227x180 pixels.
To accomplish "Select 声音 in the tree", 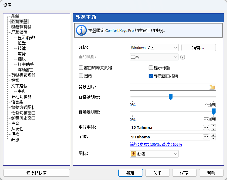I will pyautogui.click(x=15, y=124).
